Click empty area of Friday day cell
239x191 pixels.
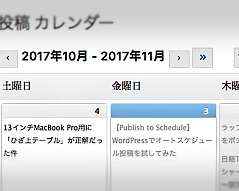(163, 175)
